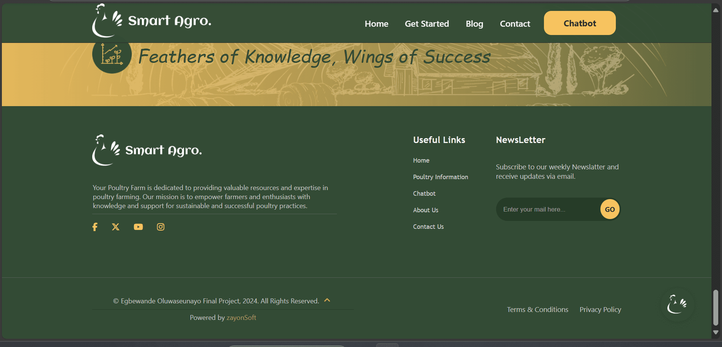Image resolution: width=722 pixels, height=347 pixels.
Task: Click the scrollbar down arrow
Action: tap(716, 333)
